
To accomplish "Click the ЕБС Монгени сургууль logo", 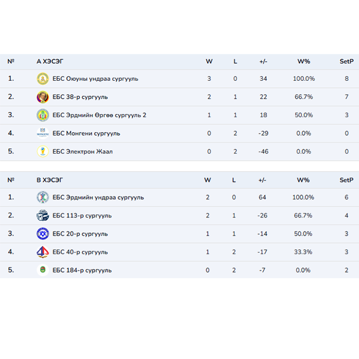I will point(43,133).
